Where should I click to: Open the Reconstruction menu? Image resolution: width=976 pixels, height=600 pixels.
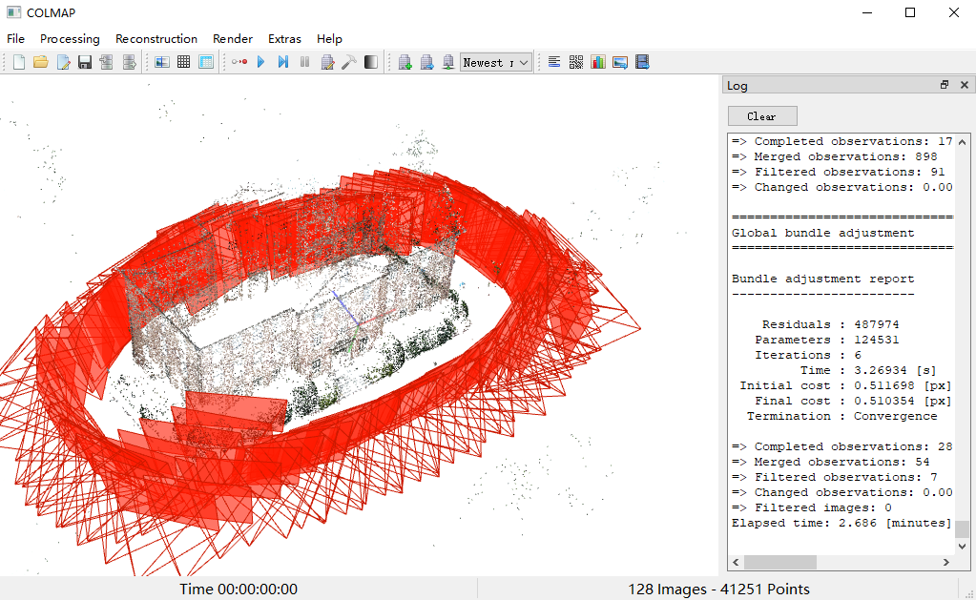coord(156,39)
